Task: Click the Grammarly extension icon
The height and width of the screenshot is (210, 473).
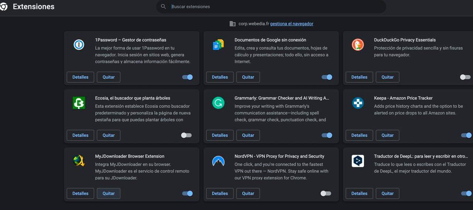Action: pyautogui.click(x=218, y=103)
